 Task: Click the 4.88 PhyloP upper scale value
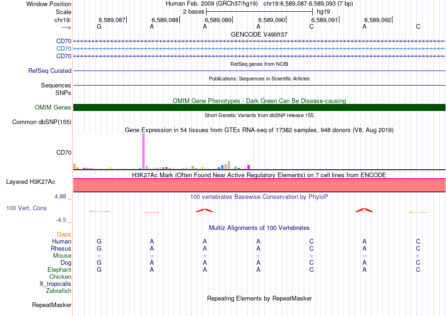60,197
